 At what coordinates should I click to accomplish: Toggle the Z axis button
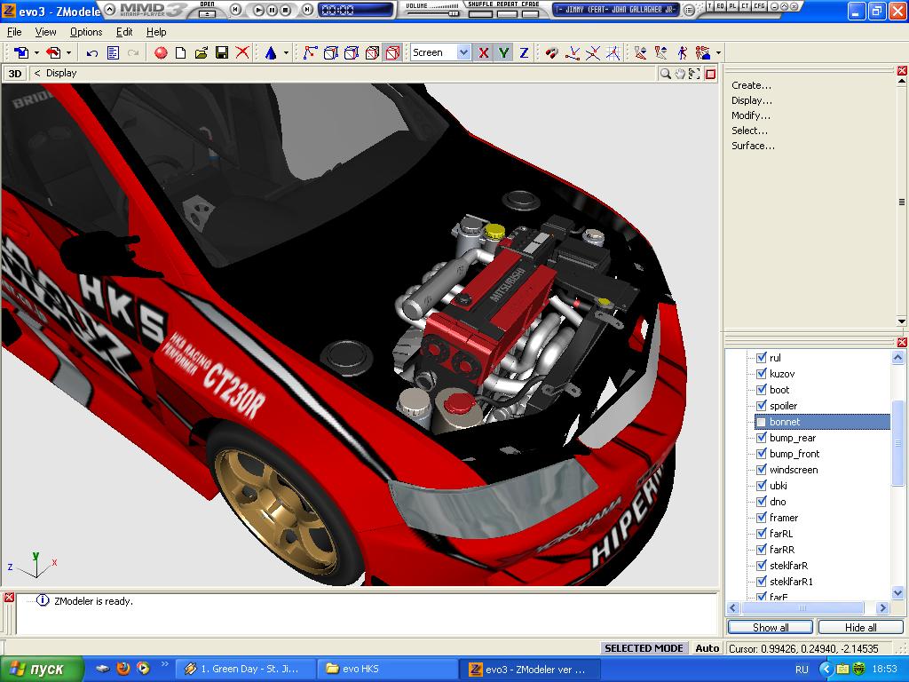pyautogui.click(x=524, y=53)
